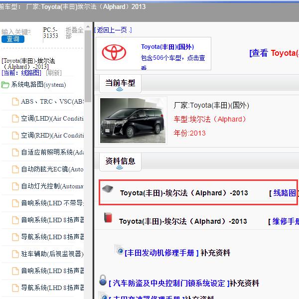Click the blue 查询 search button
Viewport: 299px width, 299px height.
tap(13, 39)
